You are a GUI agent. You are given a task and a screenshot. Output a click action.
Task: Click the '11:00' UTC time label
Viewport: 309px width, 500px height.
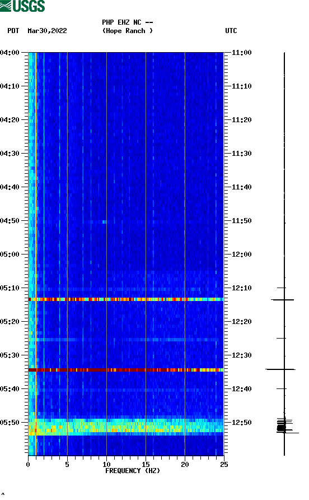(x=241, y=53)
